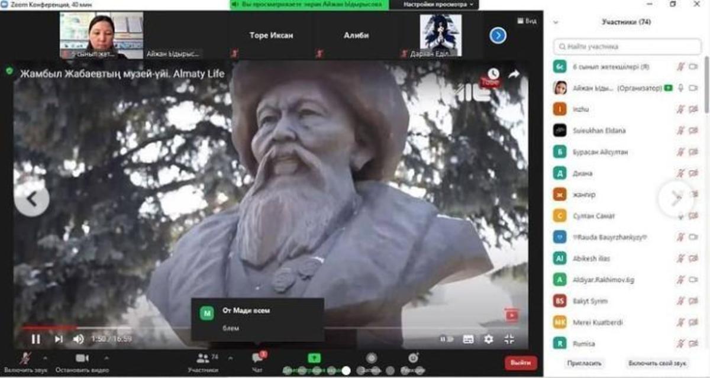Stop video with Остановить видео
Viewport: 710px width, 378px height.
(82, 362)
